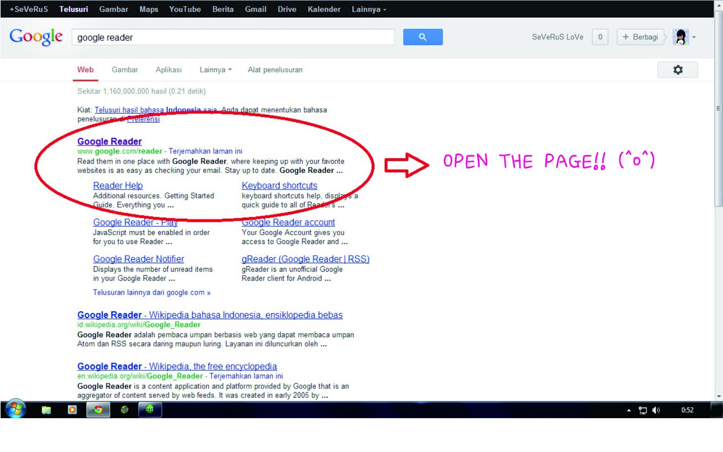The image size is (723, 452).
Task: Click Terjemahkan laman ini for en.wikipedia.org
Action: (246, 376)
